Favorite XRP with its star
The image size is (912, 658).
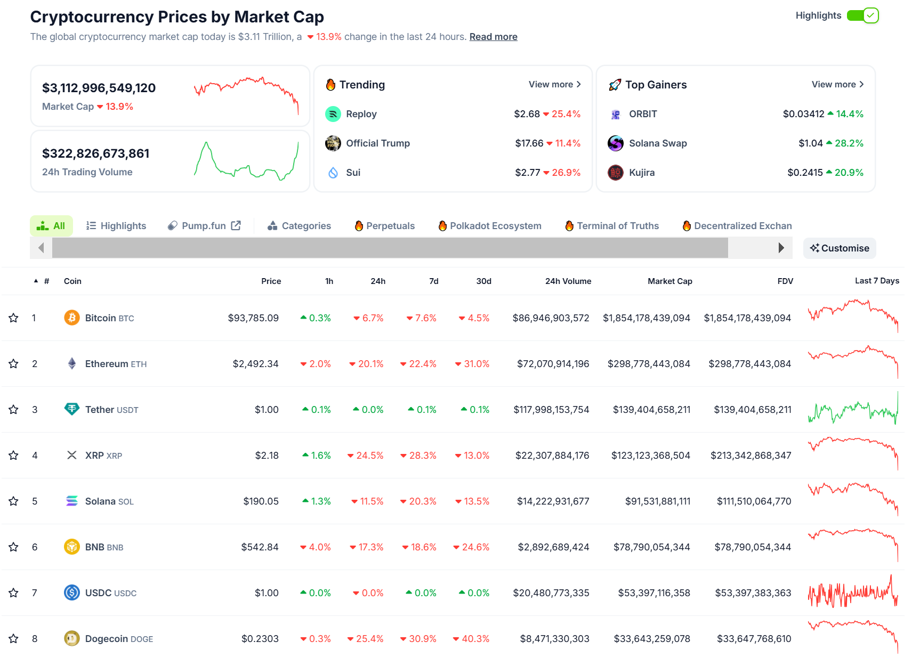pos(14,456)
